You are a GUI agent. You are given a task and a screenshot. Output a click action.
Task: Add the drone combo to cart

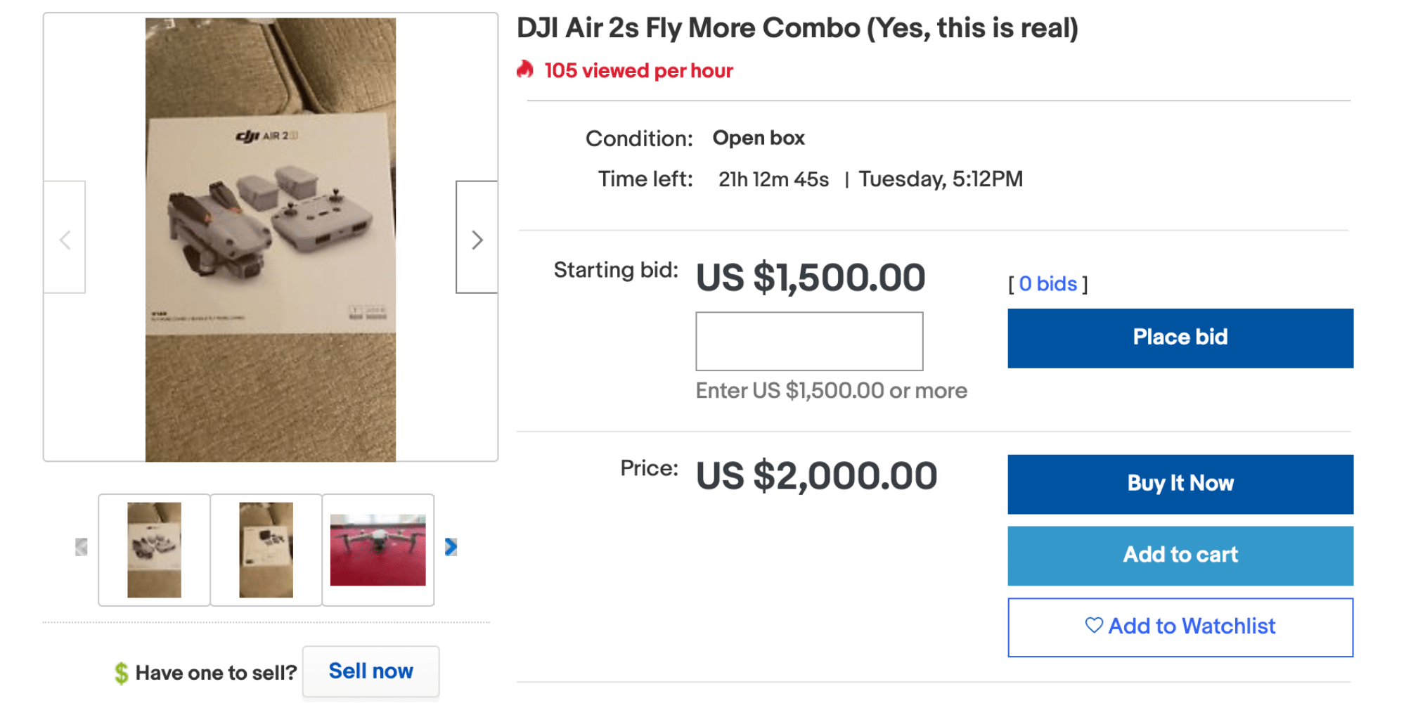1180,555
